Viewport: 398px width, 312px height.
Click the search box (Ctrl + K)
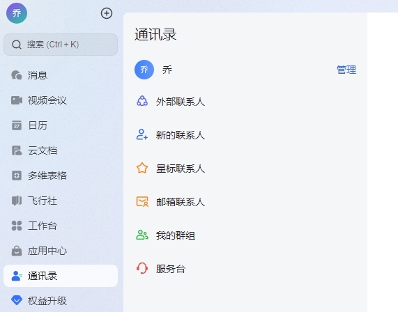[61, 45]
